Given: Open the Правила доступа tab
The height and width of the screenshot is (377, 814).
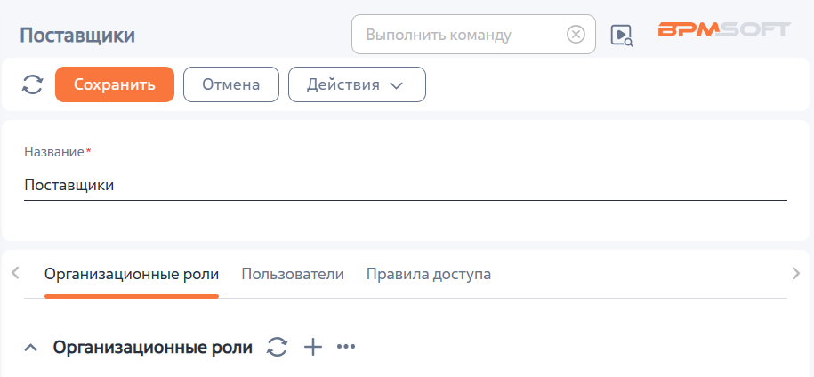Looking at the screenshot, I should click(x=429, y=275).
